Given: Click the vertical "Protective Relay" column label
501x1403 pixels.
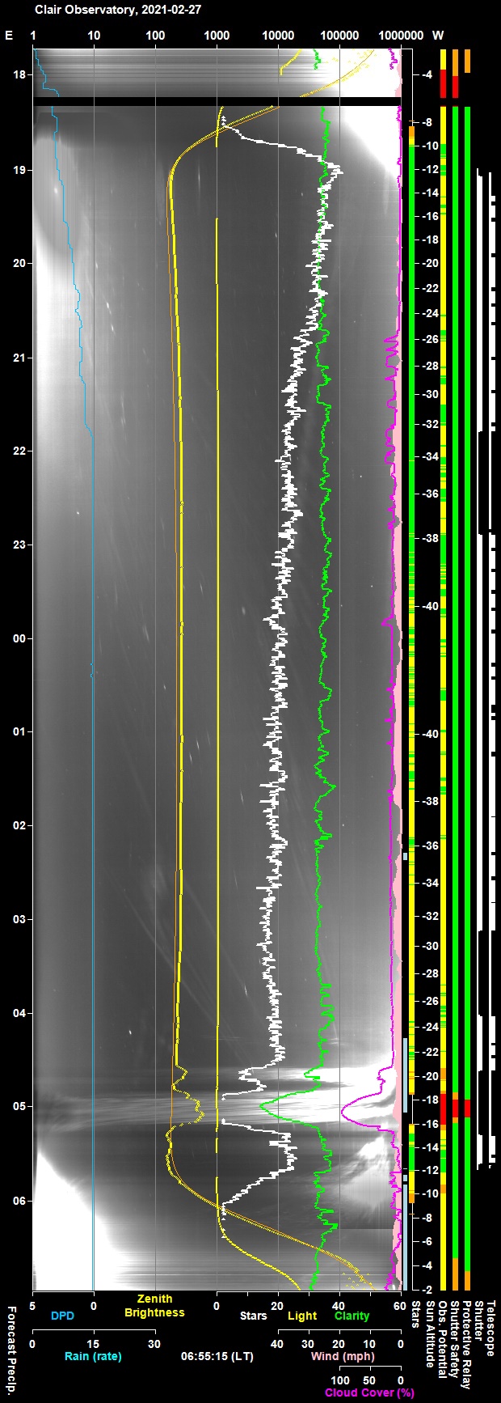Looking at the screenshot, I should tap(466, 1344).
